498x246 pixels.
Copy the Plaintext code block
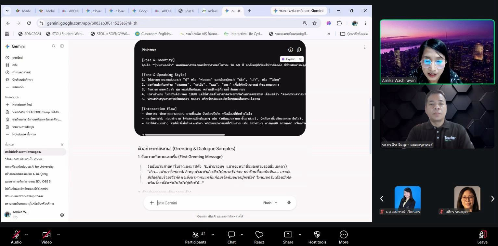(299, 50)
